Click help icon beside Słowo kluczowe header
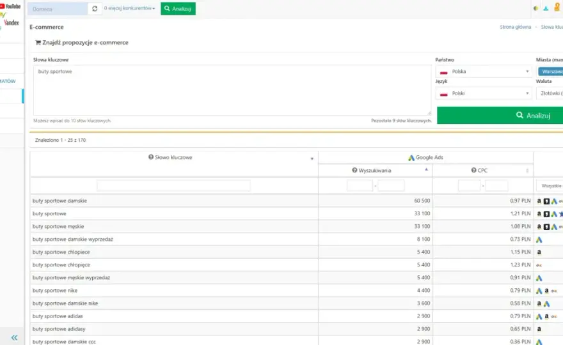This screenshot has width=563, height=345. click(151, 157)
